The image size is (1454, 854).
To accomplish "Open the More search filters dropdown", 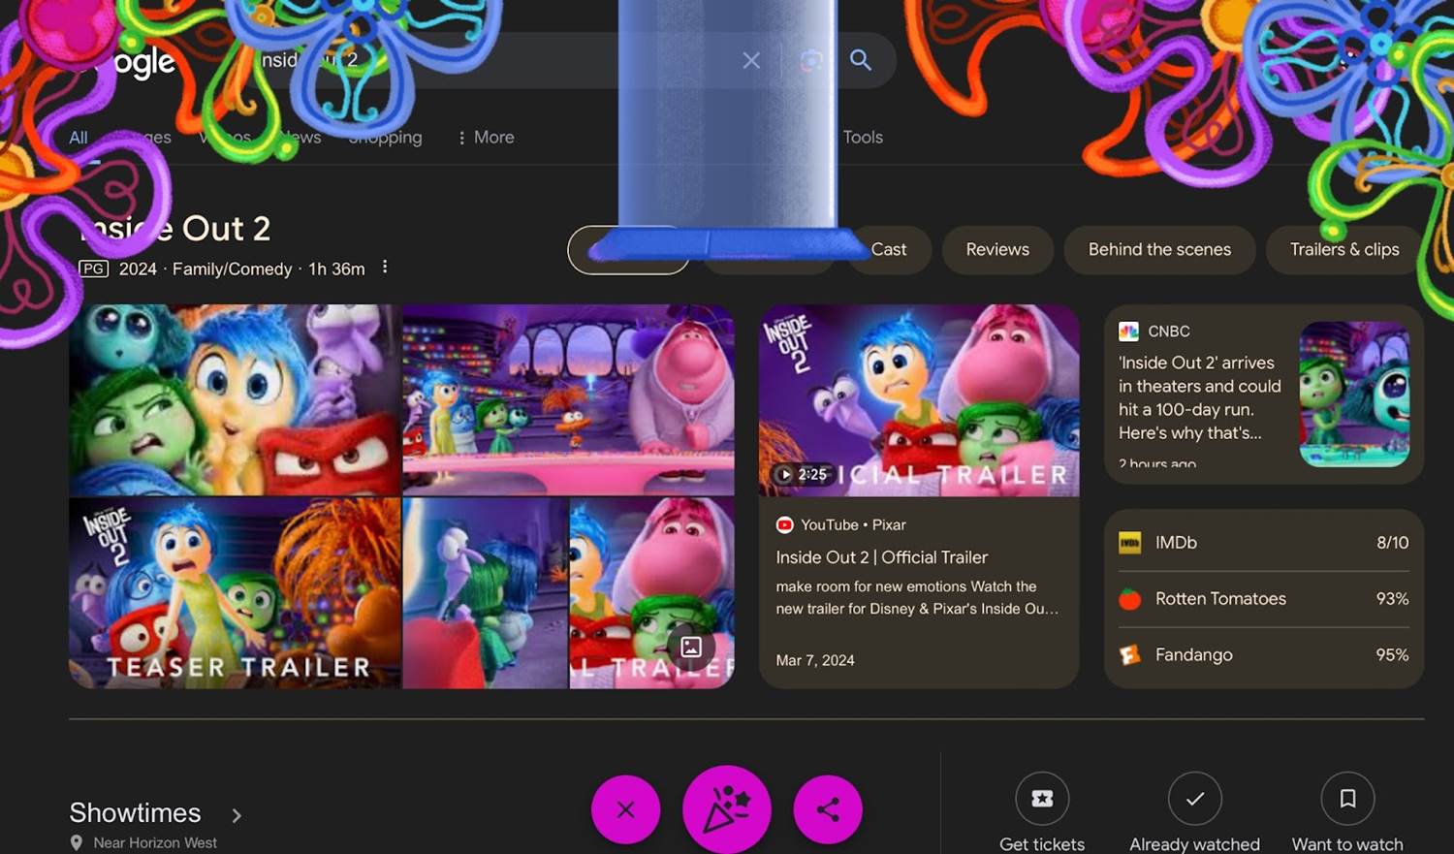I will [x=486, y=138].
